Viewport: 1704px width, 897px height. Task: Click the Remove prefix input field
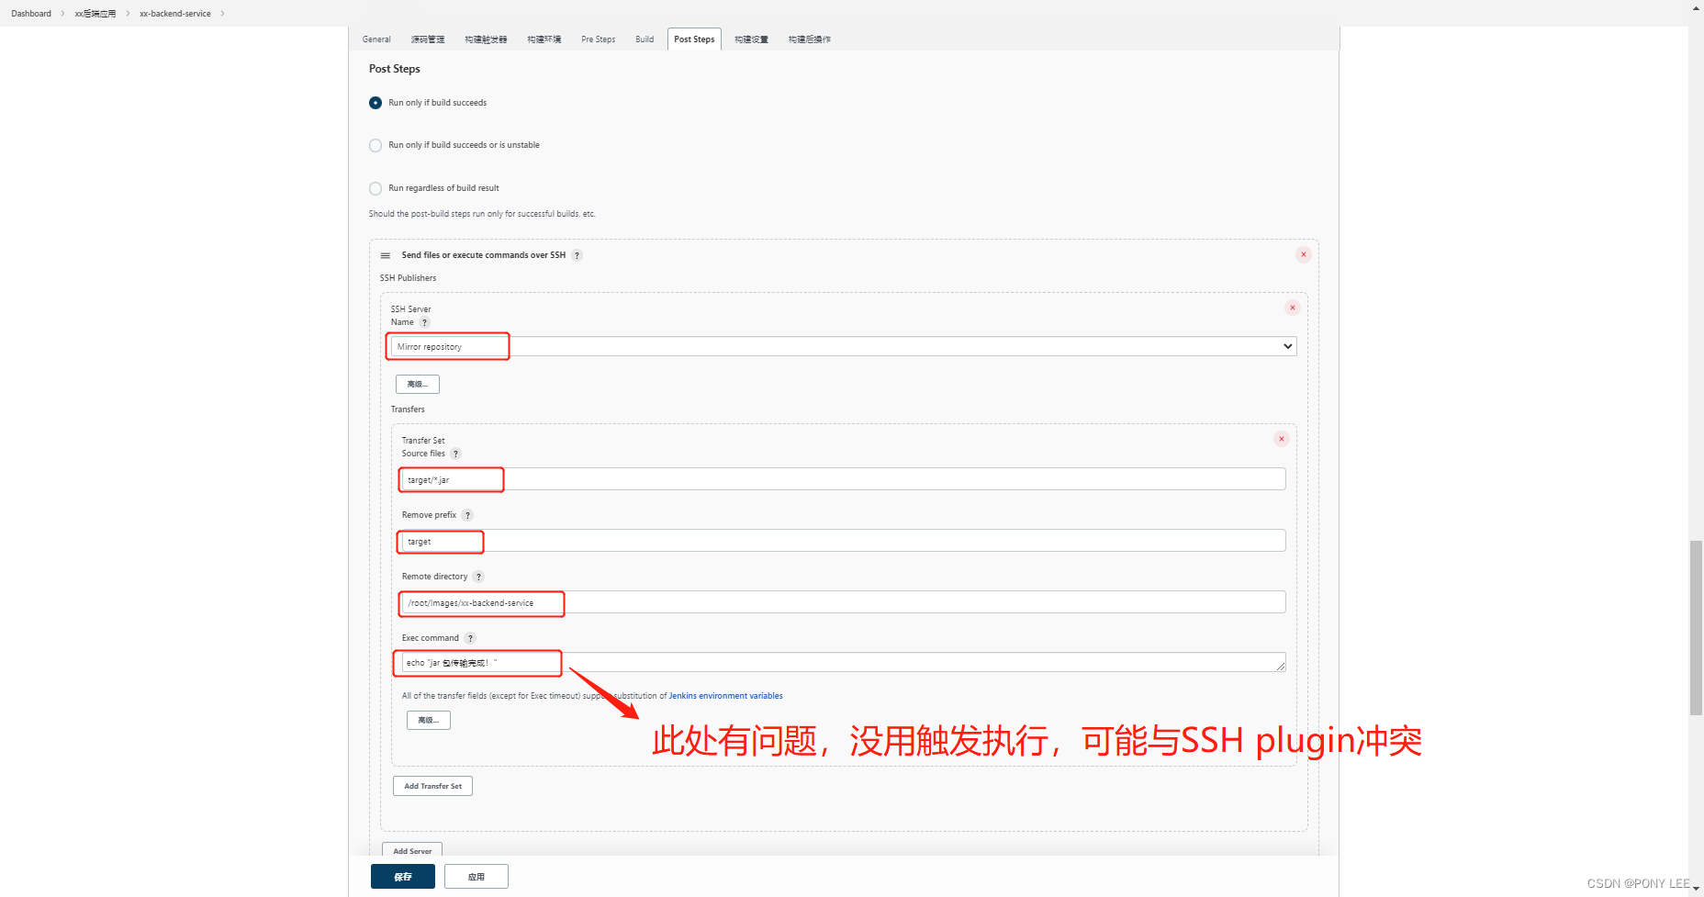844,541
